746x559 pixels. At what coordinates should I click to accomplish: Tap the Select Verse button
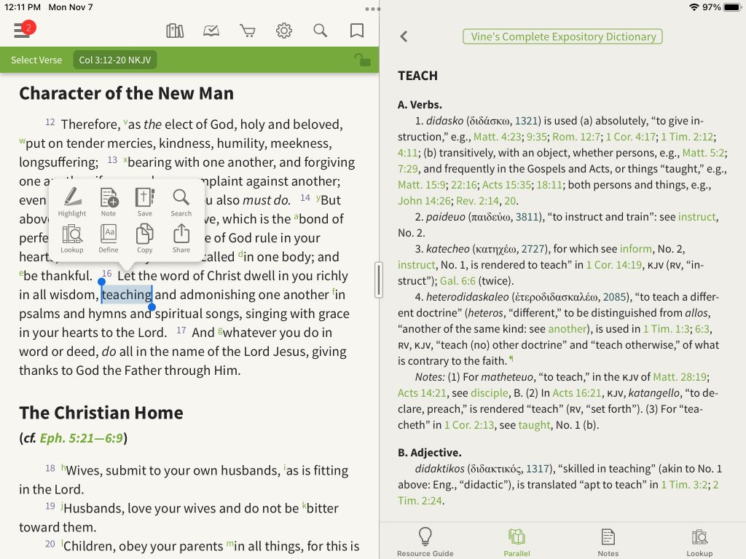pyautogui.click(x=36, y=60)
